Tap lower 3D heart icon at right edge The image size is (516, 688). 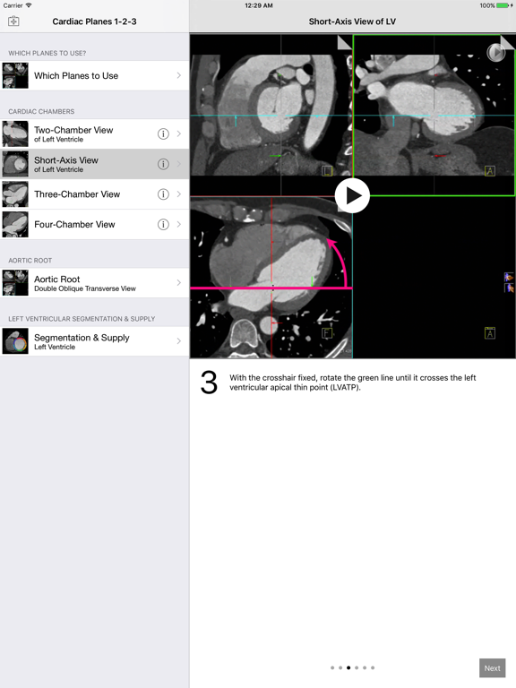pos(509,288)
